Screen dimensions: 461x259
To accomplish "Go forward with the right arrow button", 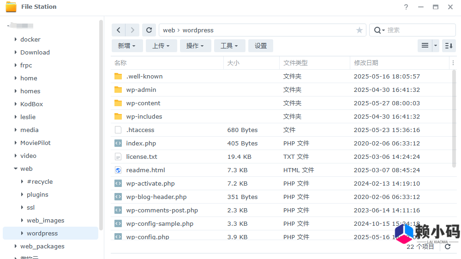I will pos(132,30).
